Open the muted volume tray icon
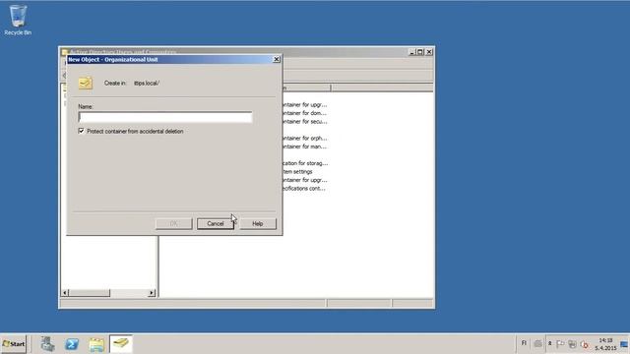Screen dimensions: 630x354 click(x=585, y=344)
